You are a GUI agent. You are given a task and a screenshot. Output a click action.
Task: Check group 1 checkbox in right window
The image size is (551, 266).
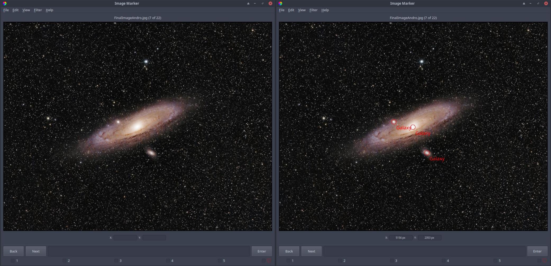tap(288, 261)
